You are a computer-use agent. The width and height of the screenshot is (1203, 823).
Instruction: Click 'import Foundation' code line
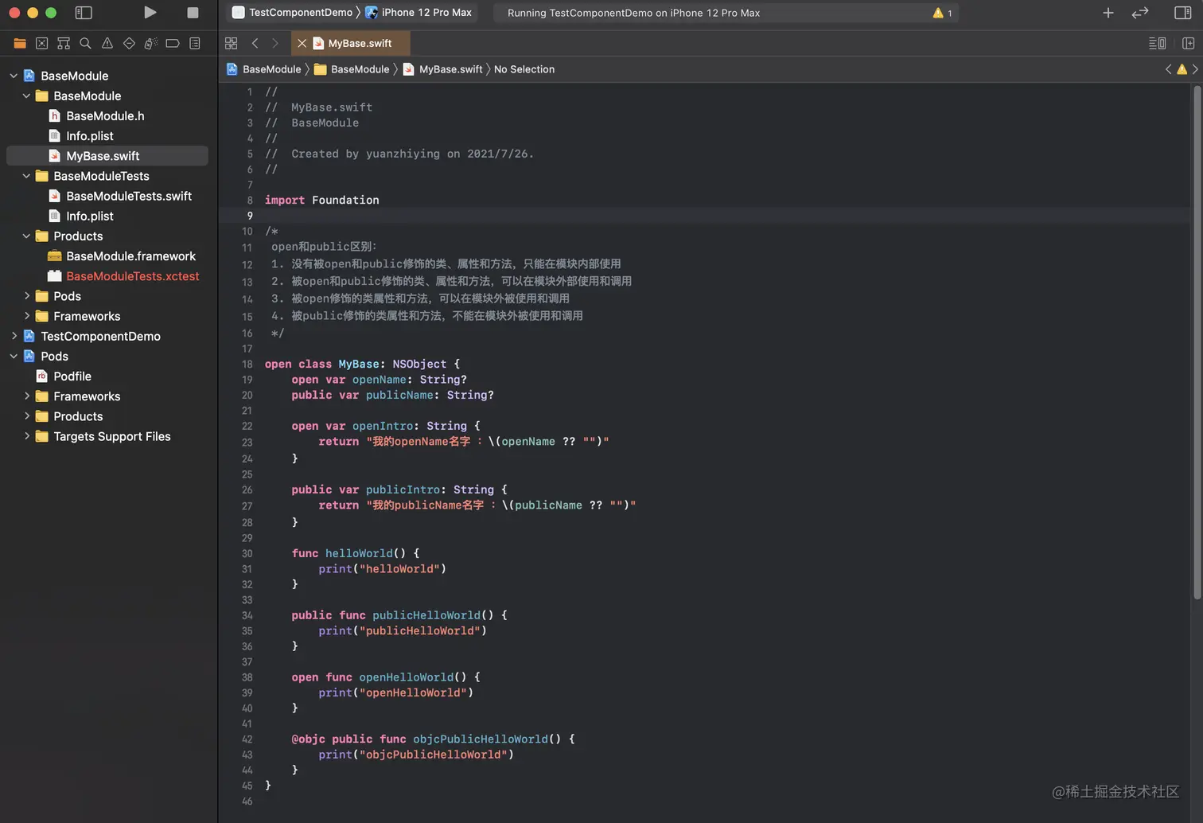pyautogui.click(x=321, y=201)
